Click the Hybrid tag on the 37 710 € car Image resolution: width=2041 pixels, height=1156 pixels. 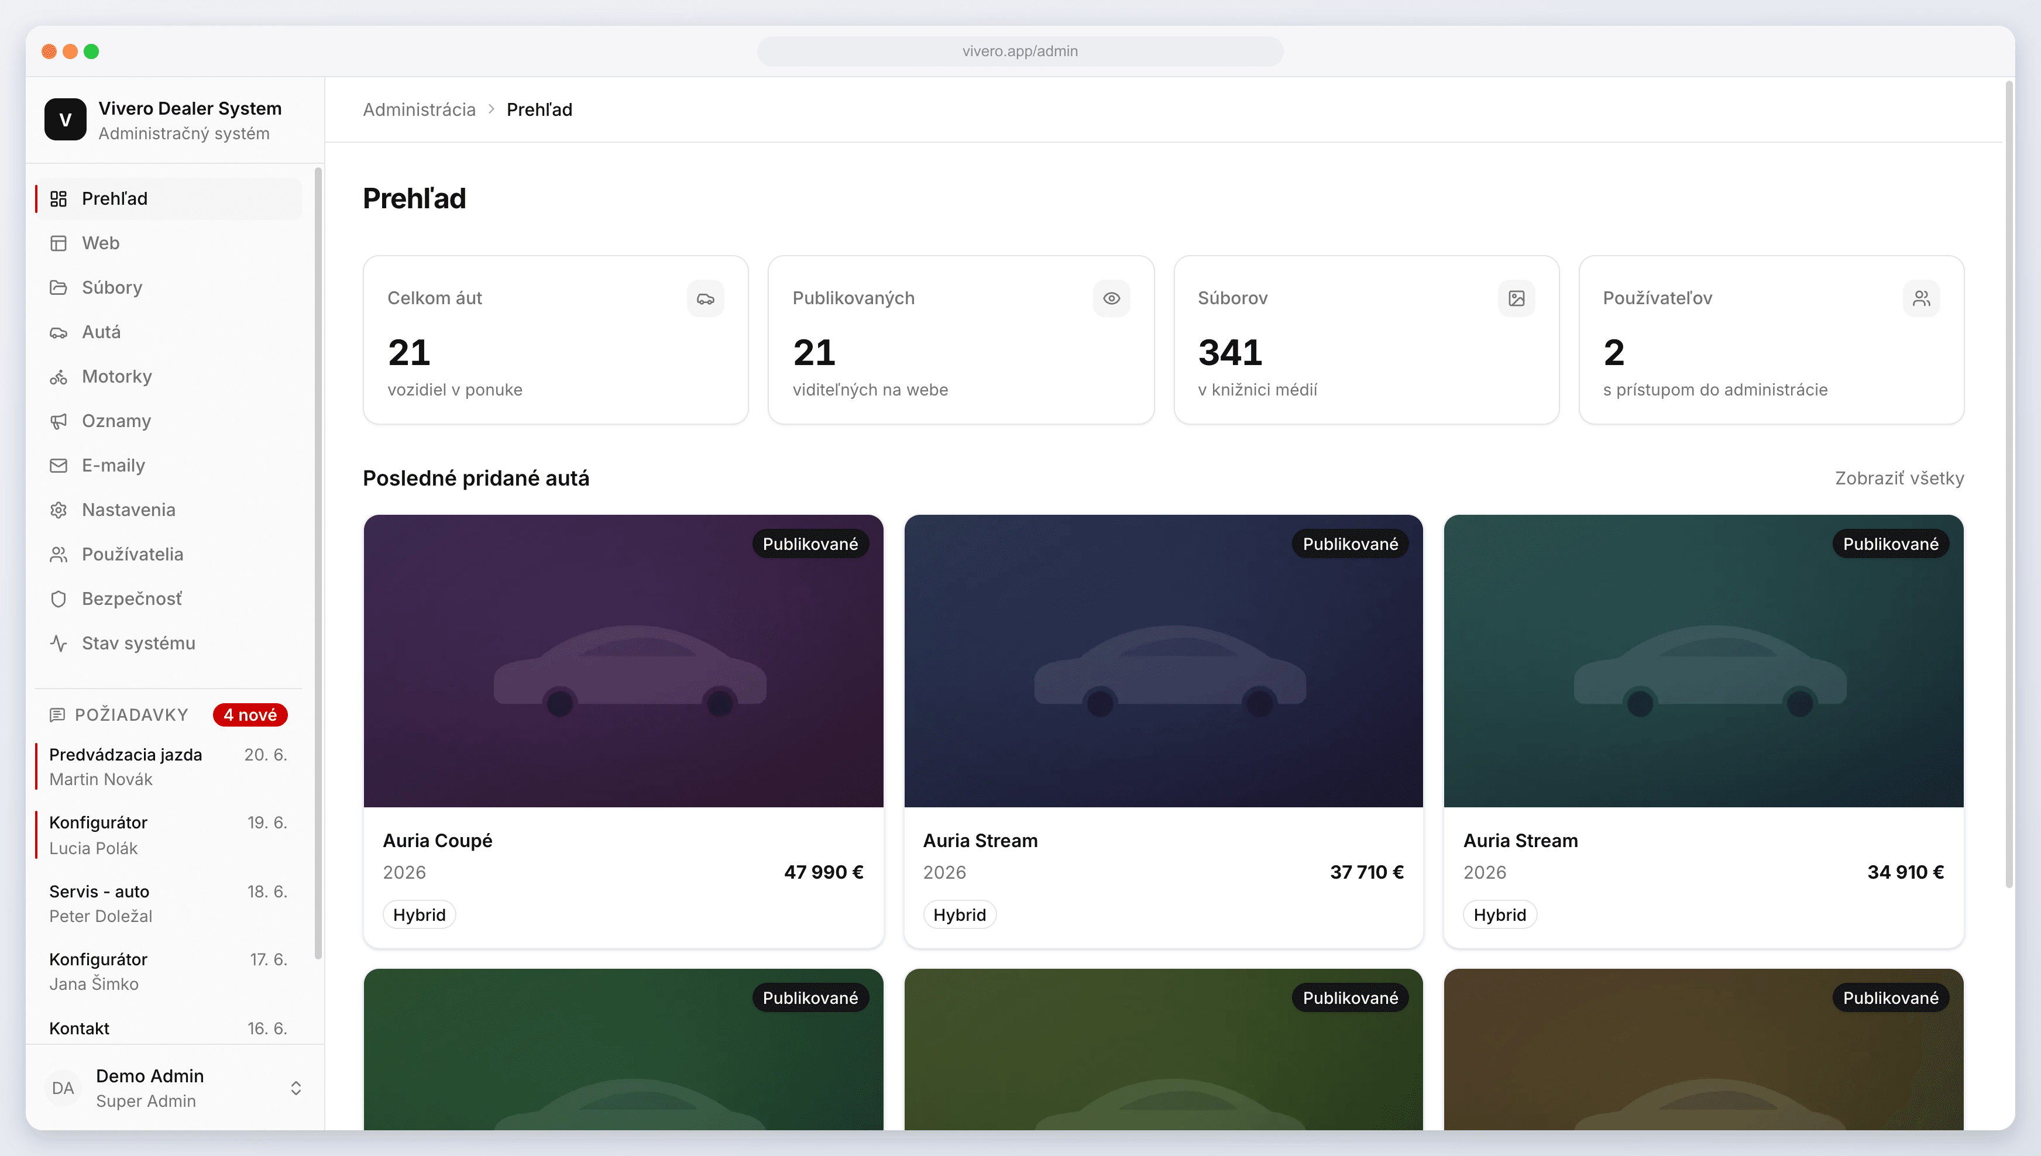(959, 914)
